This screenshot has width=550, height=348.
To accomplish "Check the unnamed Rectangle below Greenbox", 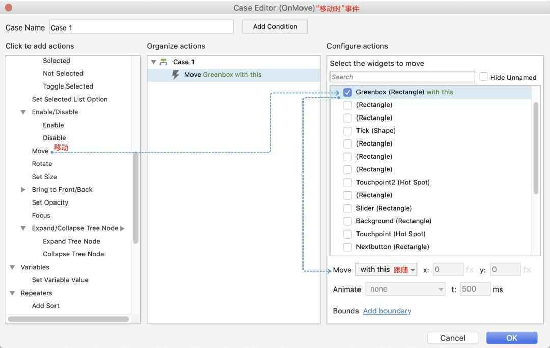I will point(347,105).
